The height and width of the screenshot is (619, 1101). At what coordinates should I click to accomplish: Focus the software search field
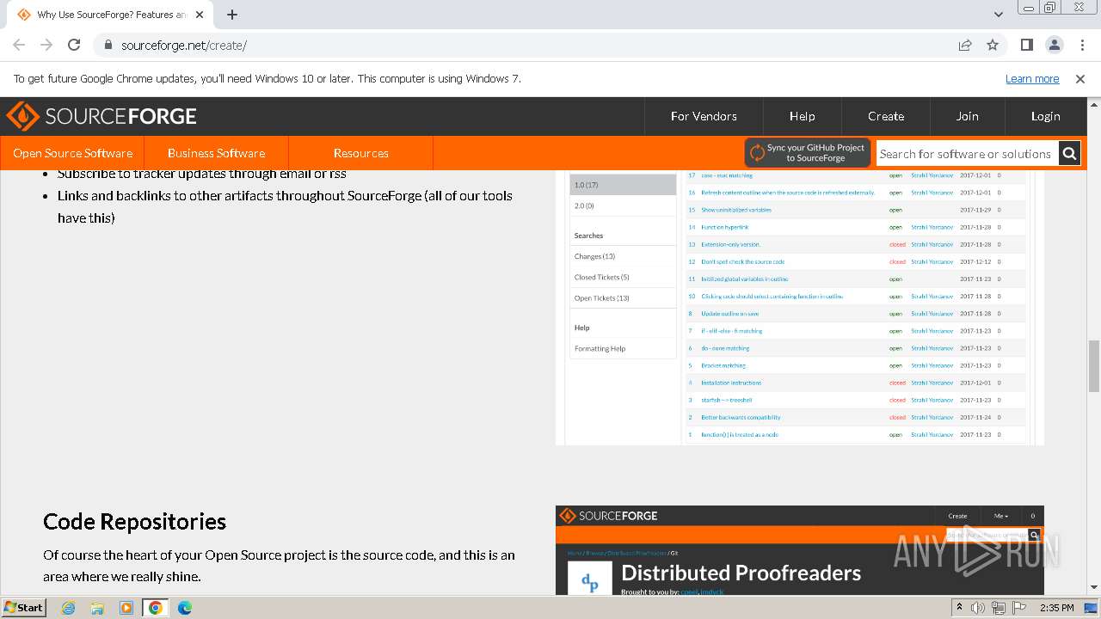click(x=967, y=154)
